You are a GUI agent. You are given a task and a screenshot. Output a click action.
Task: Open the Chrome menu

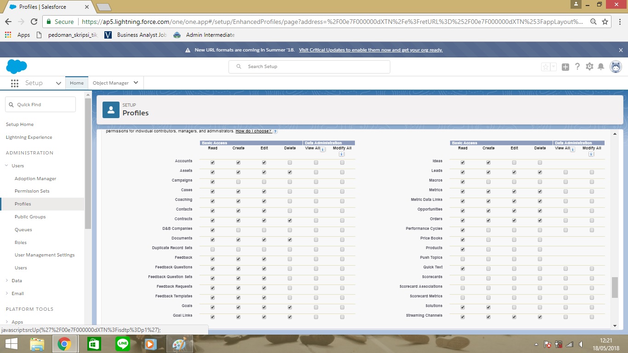tap(619, 22)
